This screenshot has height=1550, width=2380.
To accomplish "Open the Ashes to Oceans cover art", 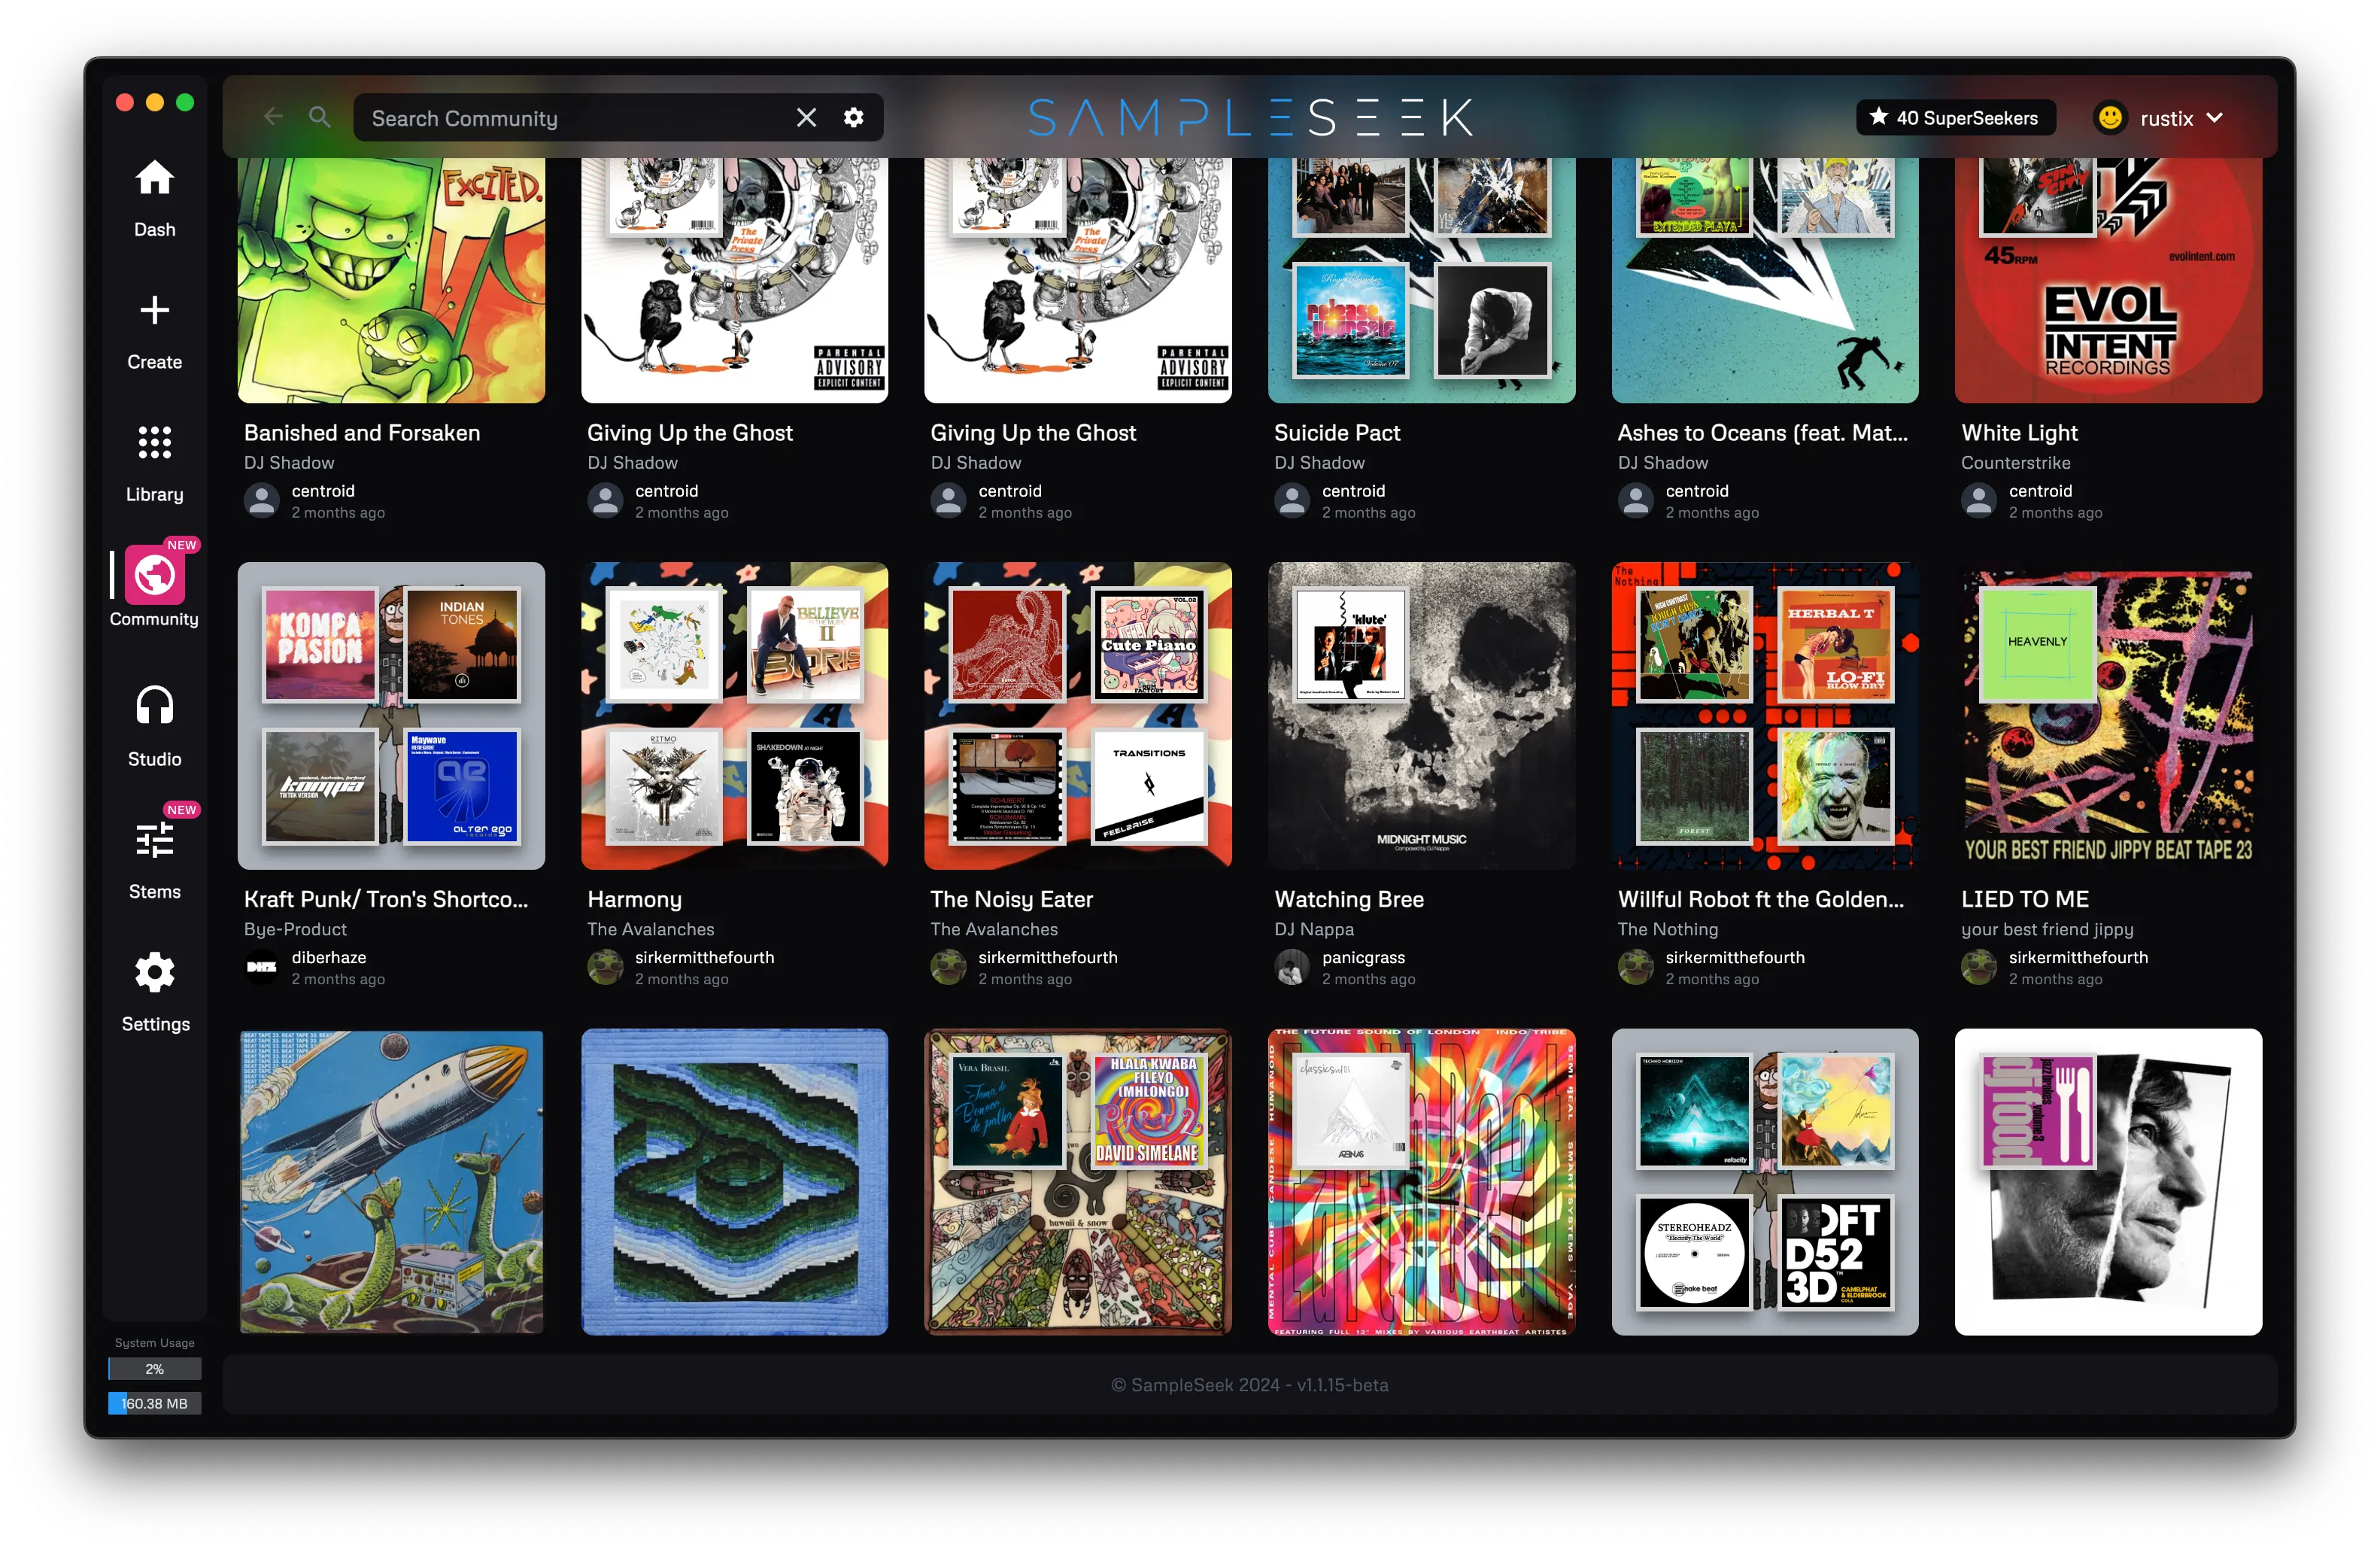I will [x=1764, y=280].
